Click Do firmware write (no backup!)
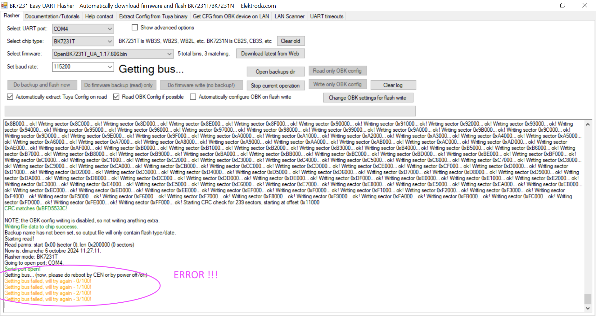This screenshot has width=596, height=316. coord(201,85)
